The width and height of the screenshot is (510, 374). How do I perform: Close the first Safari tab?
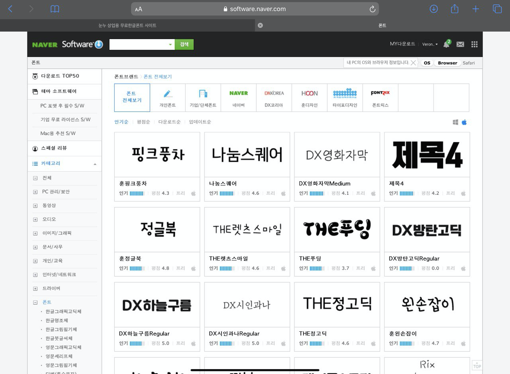[260, 25]
